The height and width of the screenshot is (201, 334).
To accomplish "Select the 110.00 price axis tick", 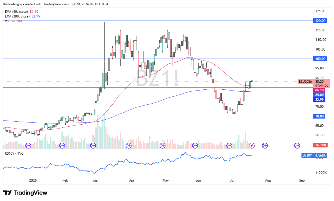I will 320,40.
